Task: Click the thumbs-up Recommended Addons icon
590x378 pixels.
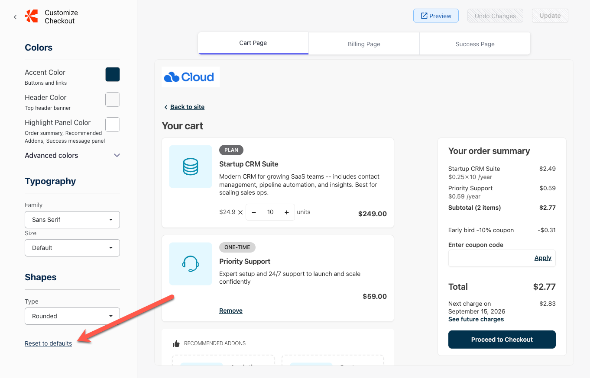Action: [x=176, y=343]
